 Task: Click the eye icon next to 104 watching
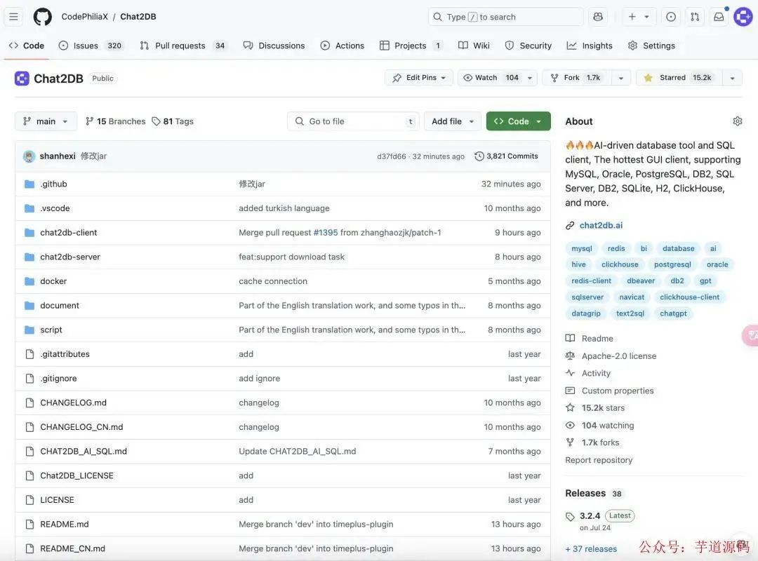coord(570,425)
